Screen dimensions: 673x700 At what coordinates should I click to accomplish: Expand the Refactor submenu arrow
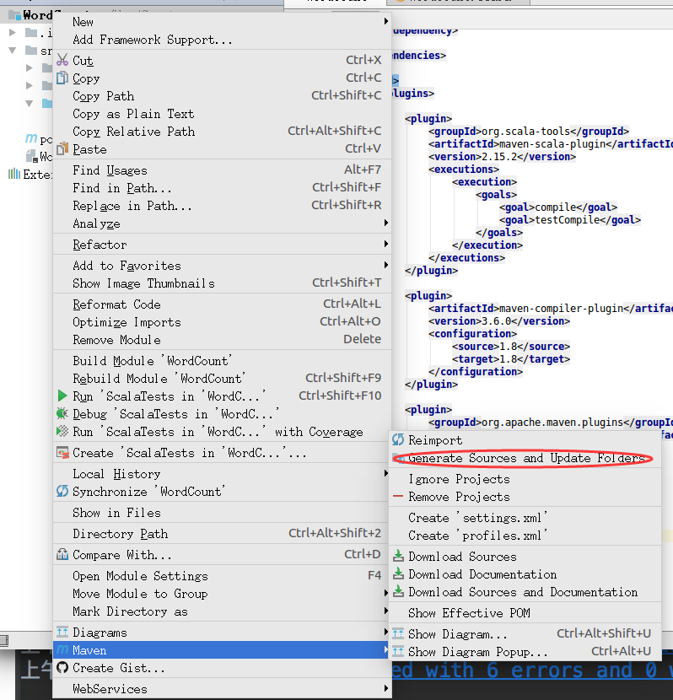coord(386,244)
